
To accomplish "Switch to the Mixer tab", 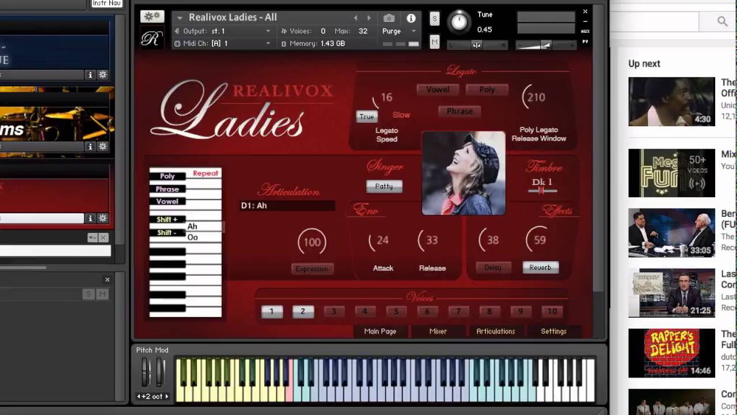I will coord(438,331).
